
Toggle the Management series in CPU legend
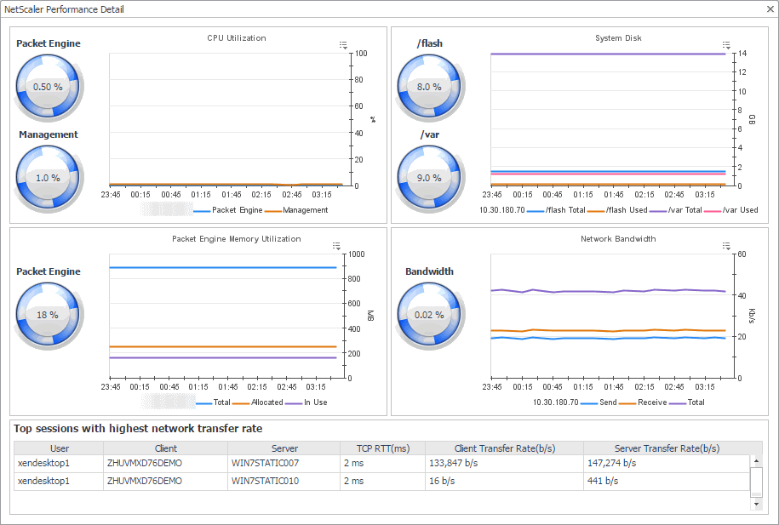[x=305, y=210]
